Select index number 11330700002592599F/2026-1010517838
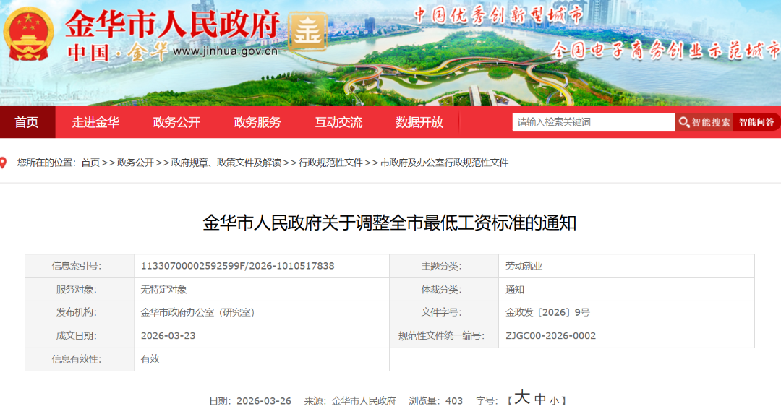781x409 pixels. click(x=238, y=266)
